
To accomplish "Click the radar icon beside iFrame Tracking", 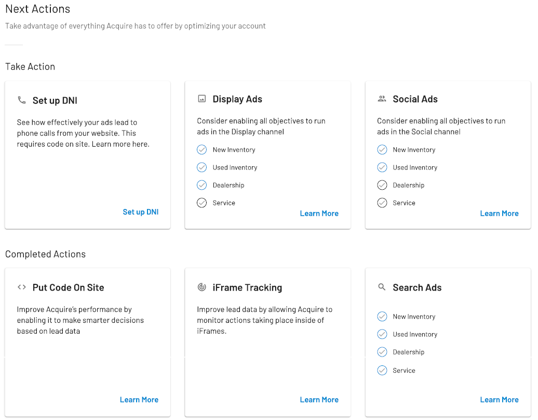I will [202, 287].
